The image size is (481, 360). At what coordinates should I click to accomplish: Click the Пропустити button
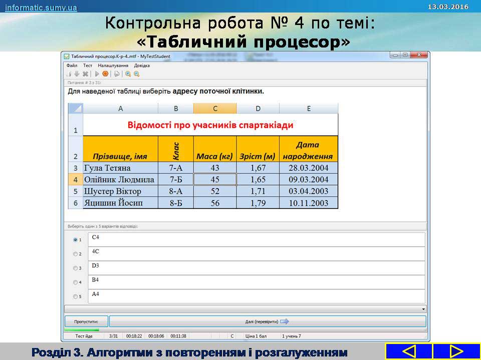[86, 321]
